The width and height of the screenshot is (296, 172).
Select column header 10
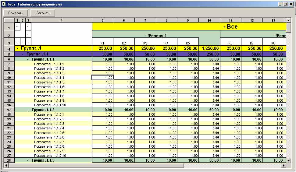pos(209,20)
